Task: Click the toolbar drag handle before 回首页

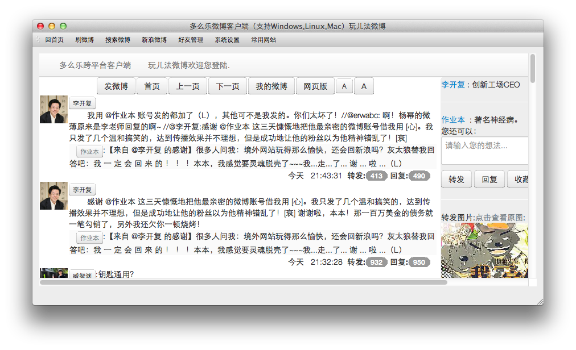Action: pyautogui.click(x=38, y=40)
